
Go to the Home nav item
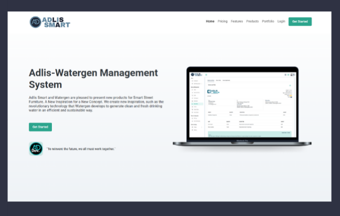click(x=210, y=21)
